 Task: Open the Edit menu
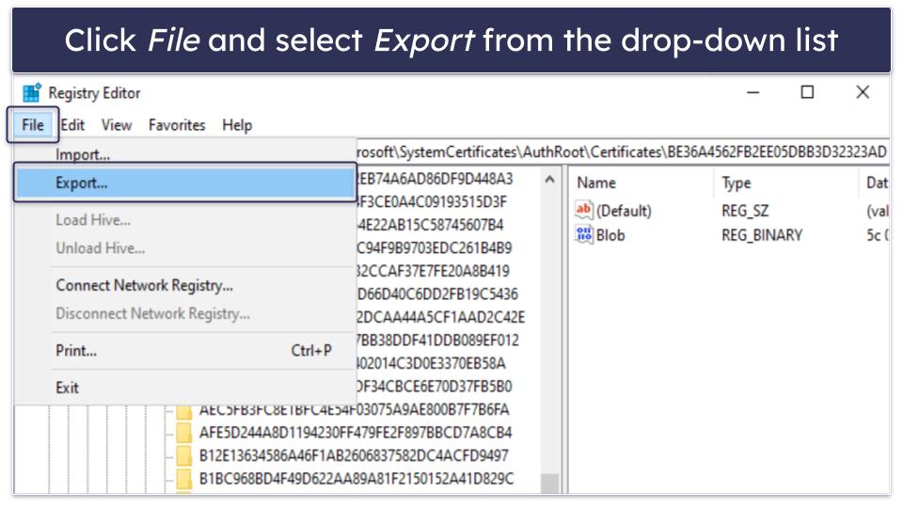tap(72, 125)
